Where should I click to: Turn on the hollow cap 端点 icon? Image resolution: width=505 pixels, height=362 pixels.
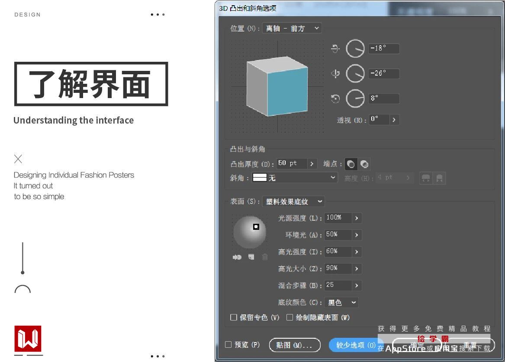click(364, 164)
